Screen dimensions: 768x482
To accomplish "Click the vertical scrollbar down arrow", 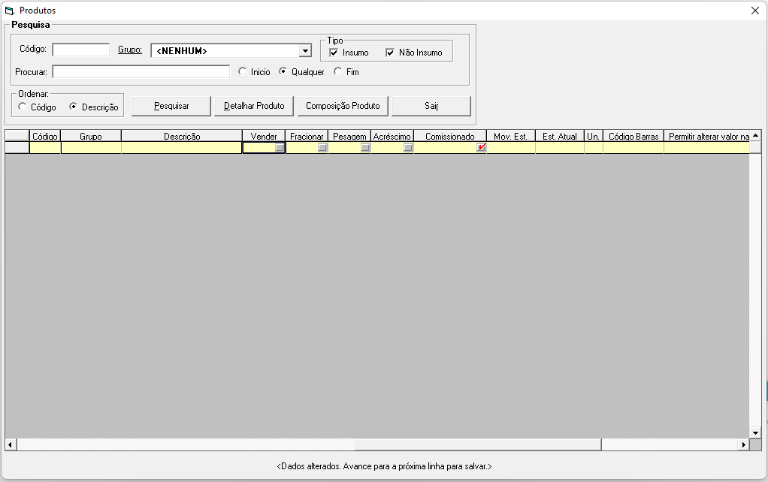I will pyautogui.click(x=755, y=432).
